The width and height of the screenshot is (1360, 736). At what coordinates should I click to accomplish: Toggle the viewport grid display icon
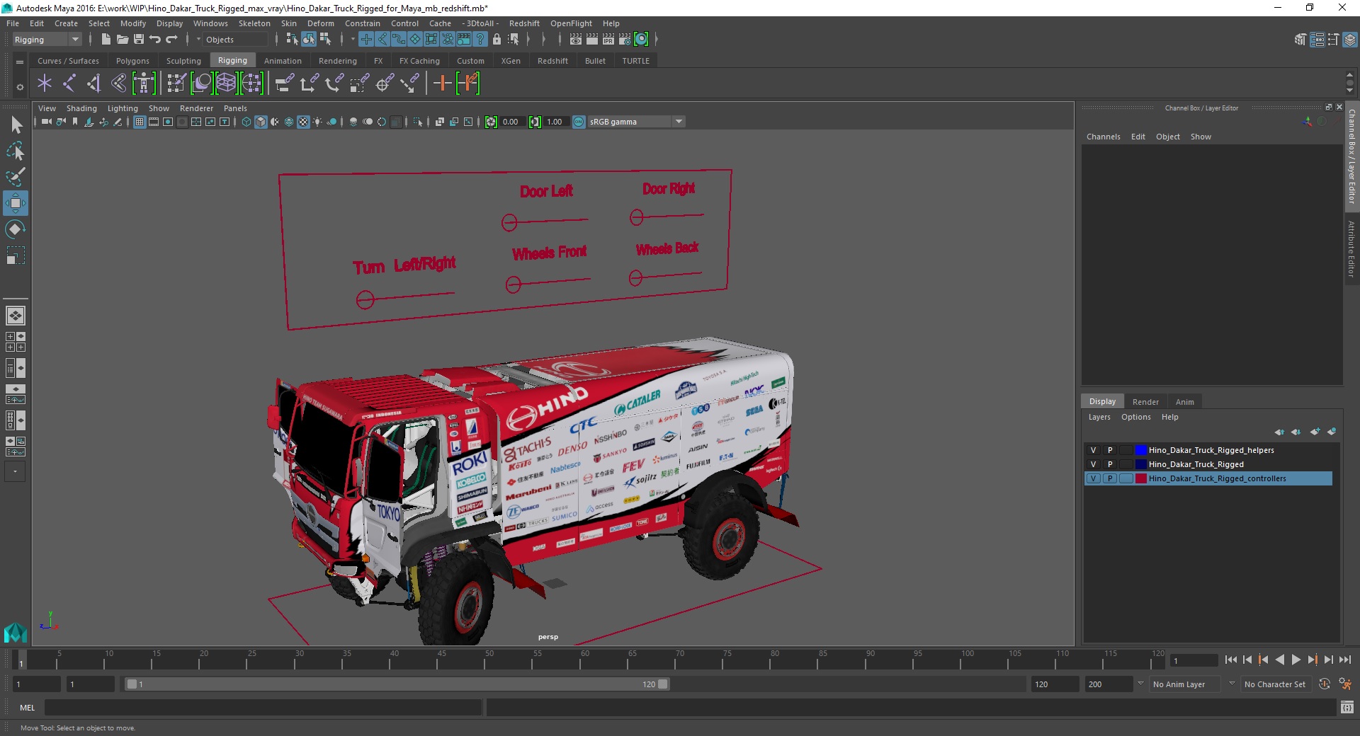[x=140, y=122]
